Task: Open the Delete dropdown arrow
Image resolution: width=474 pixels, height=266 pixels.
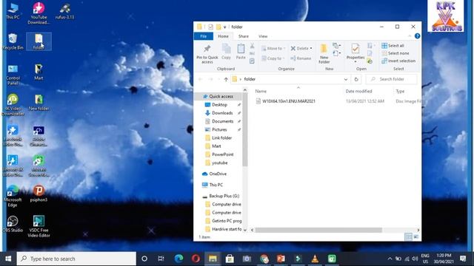Action: 311,49
